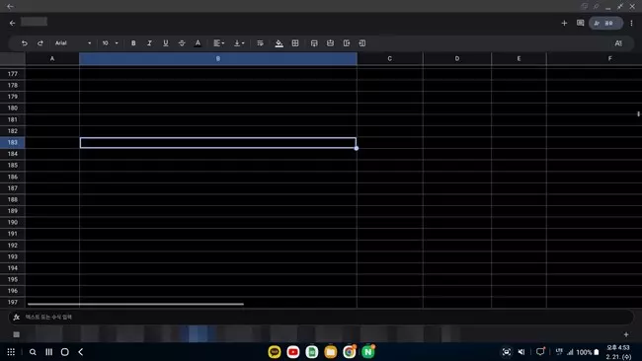Screen dimensions: 642x361
Task: Select column E header
Action: pos(519,58)
